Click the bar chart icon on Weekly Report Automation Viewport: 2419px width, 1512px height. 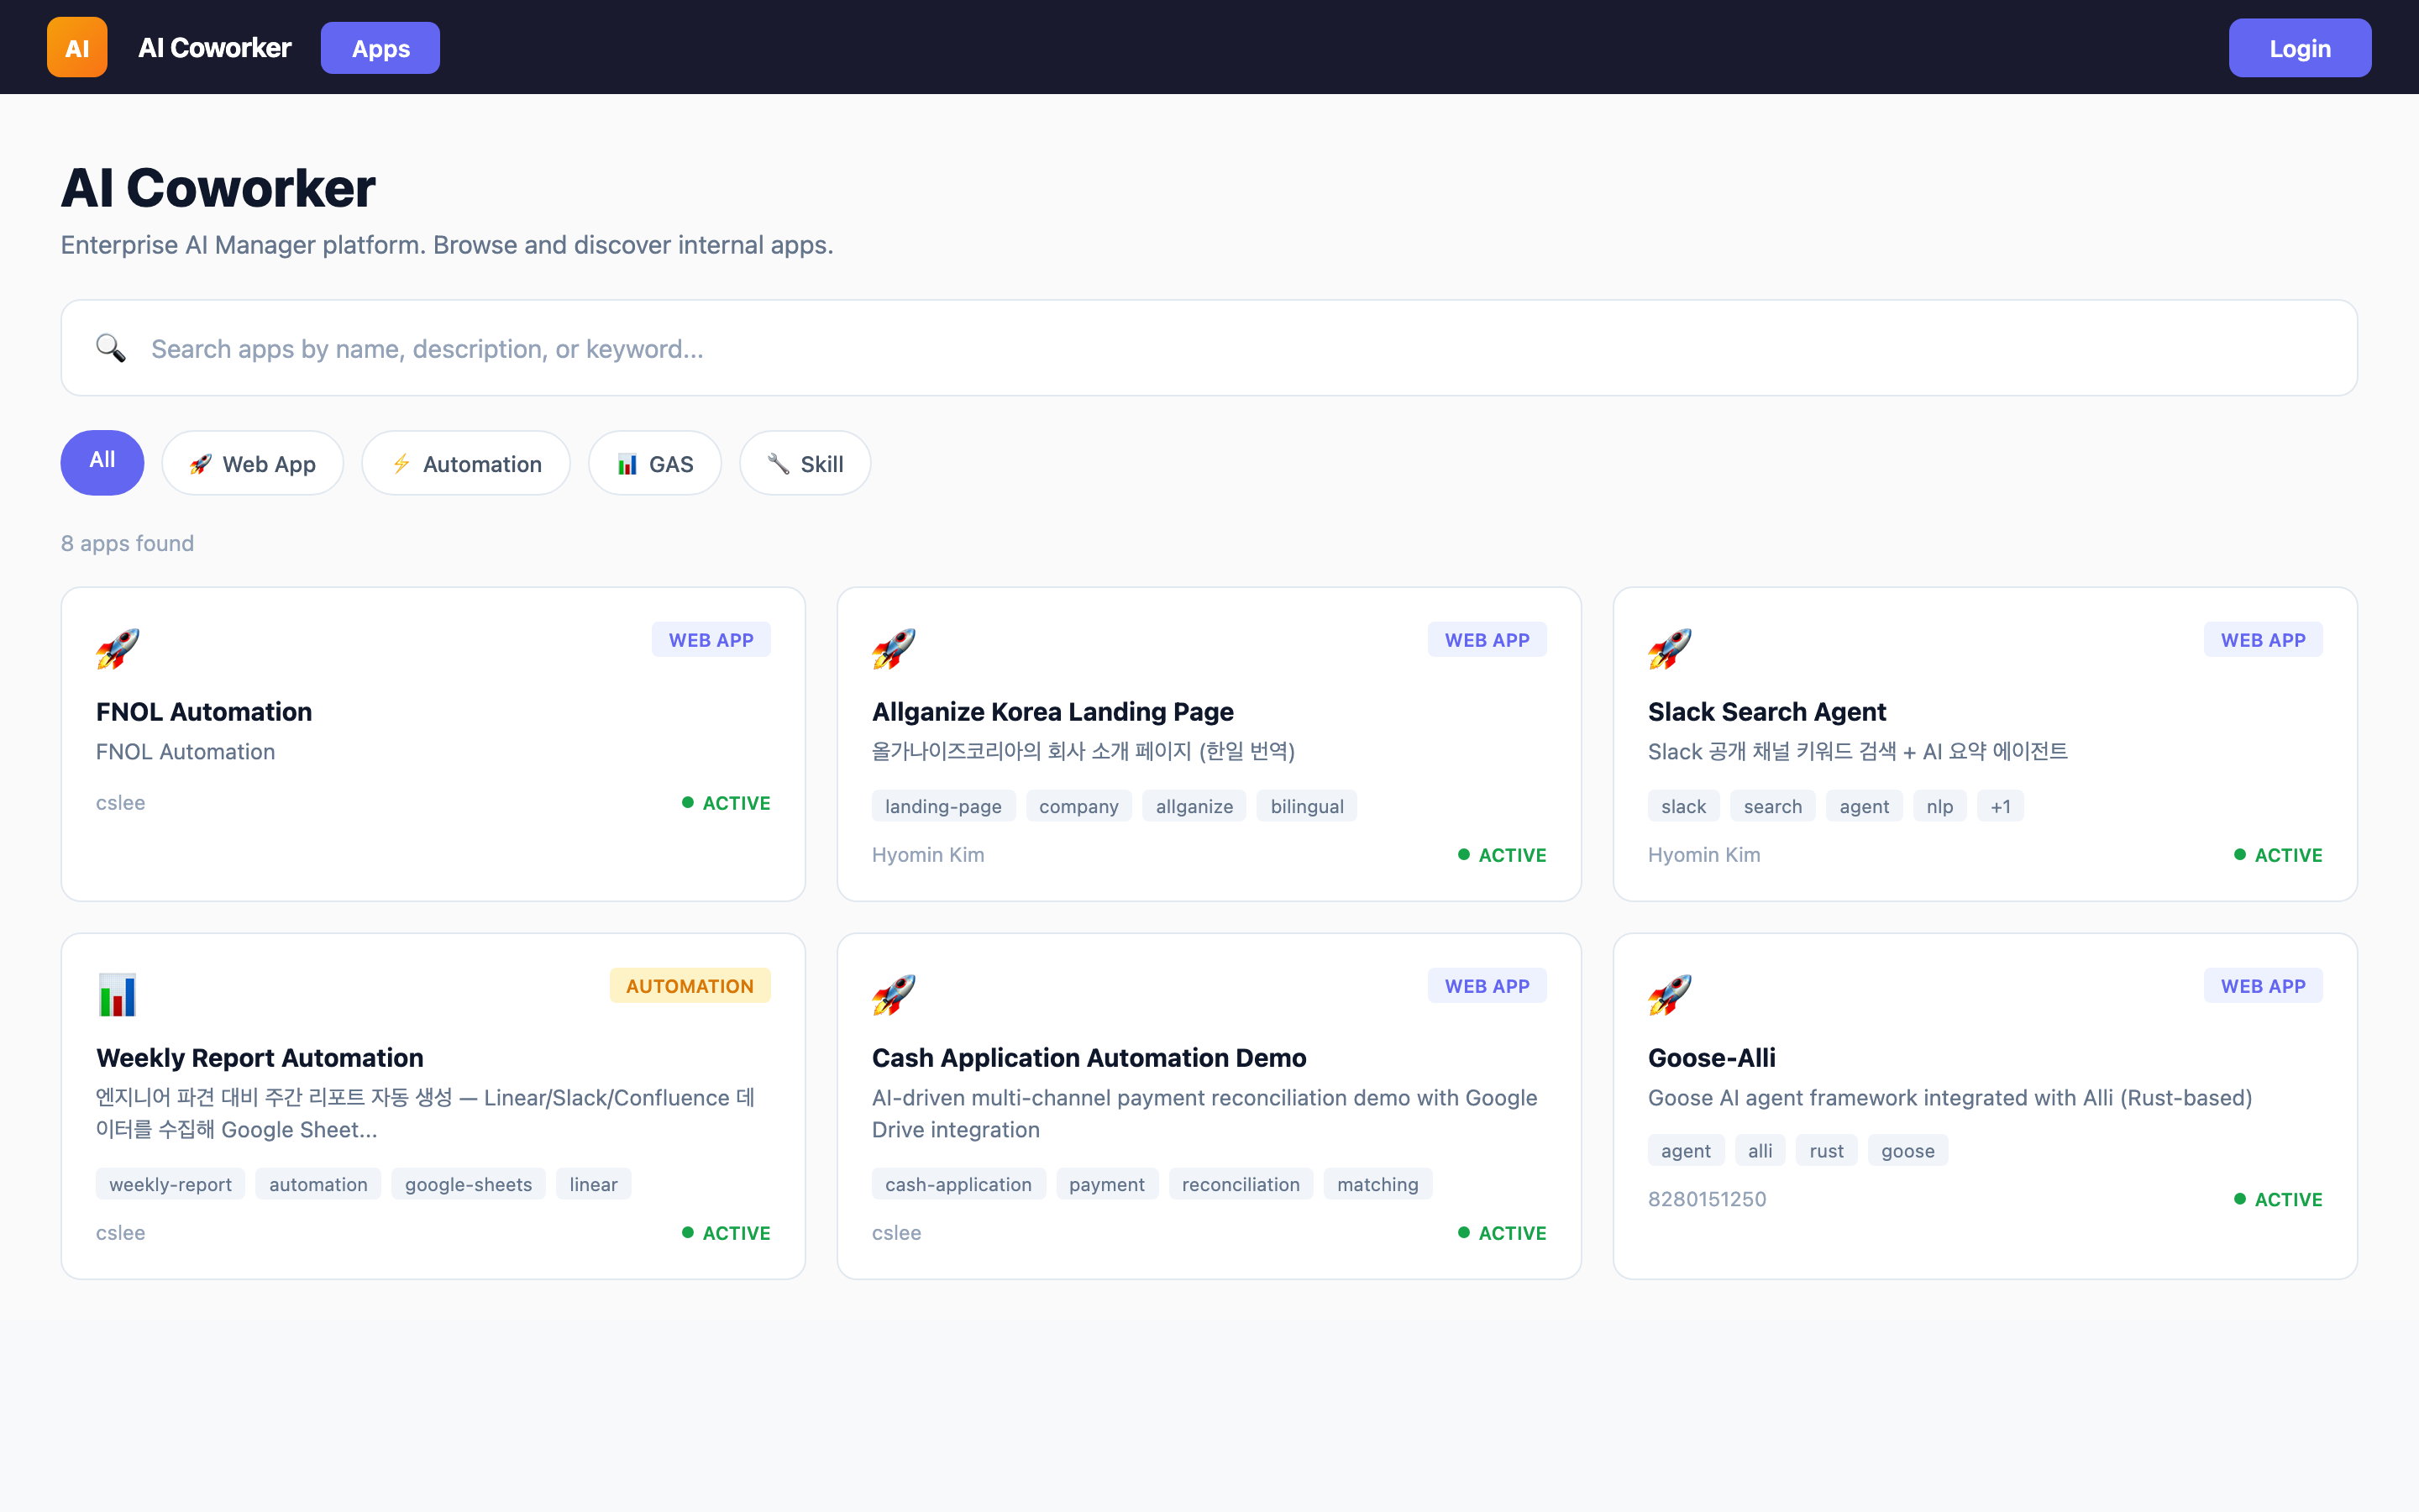tap(118, 993)
